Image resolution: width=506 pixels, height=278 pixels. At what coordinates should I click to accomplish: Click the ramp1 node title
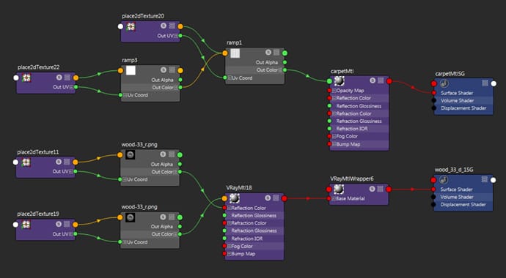pos(234,42)
